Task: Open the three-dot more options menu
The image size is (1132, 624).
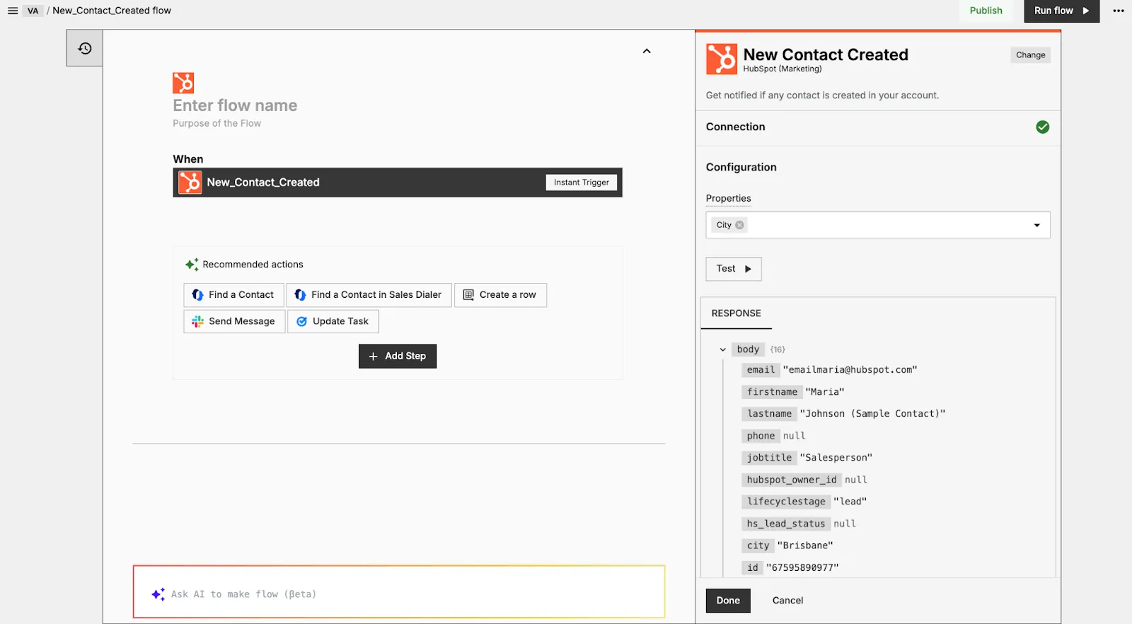Action: coord(1119,11)
